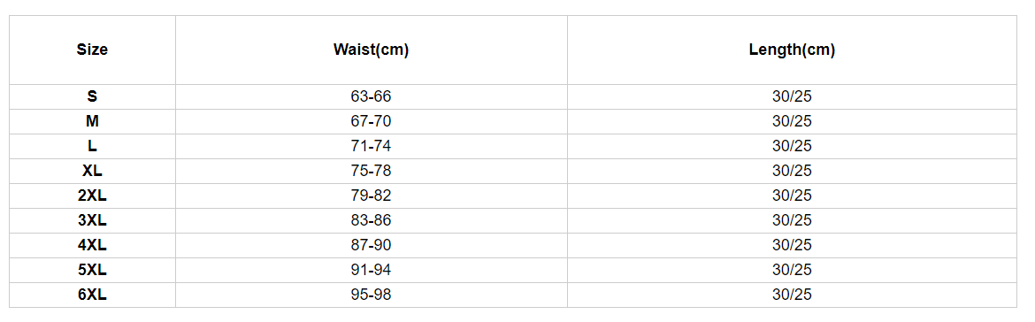1035x322 pixels.
Task: Select the S size cell
Action: [x=92, y=97]
